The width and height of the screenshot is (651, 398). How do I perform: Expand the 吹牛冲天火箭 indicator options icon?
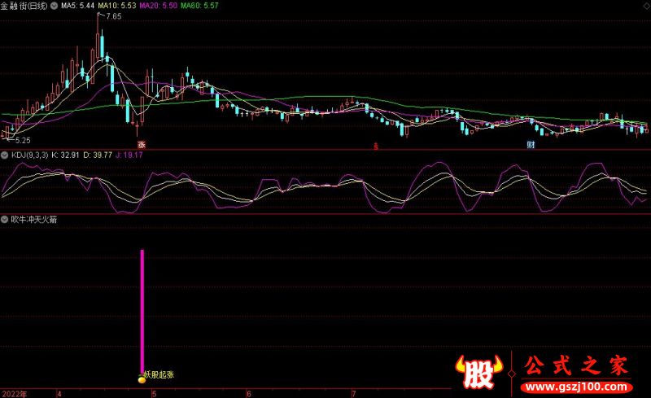point(5,220)
